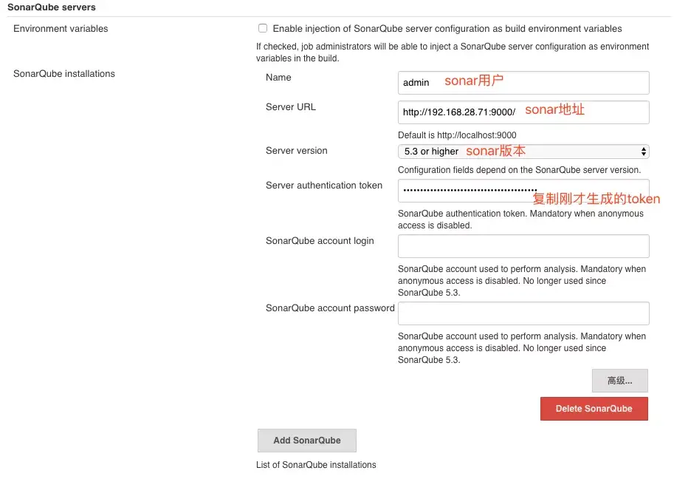Click the List of SonarQube installations text
This screenshot has height=479, width=674.
coord(315,465)
